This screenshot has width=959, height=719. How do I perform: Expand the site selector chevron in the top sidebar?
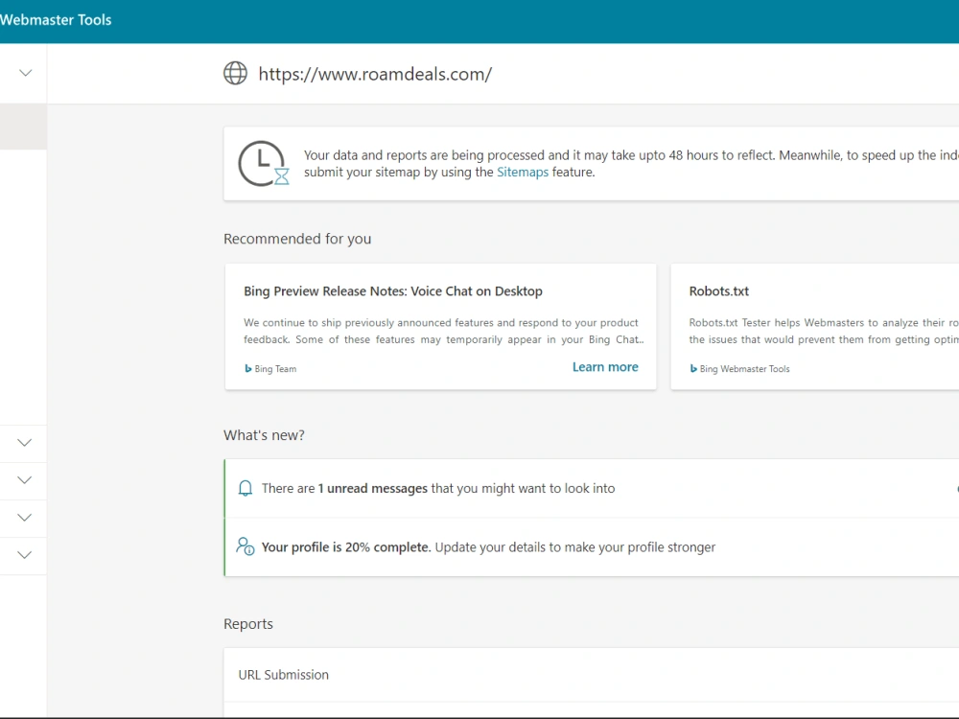pyautogui.click(x=25, y=73)
